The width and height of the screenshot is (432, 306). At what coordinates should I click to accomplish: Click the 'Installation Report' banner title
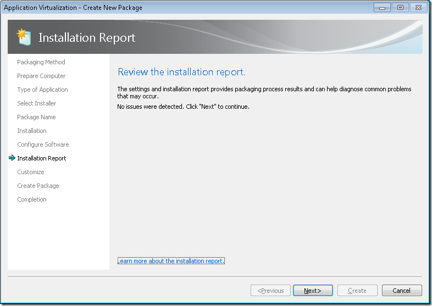point(87,37)
